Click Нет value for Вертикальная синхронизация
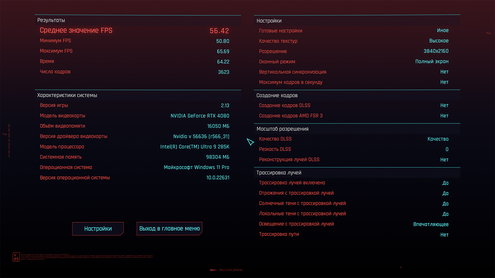The height and width of the screenshot is (278, 495). coord(444,72)
